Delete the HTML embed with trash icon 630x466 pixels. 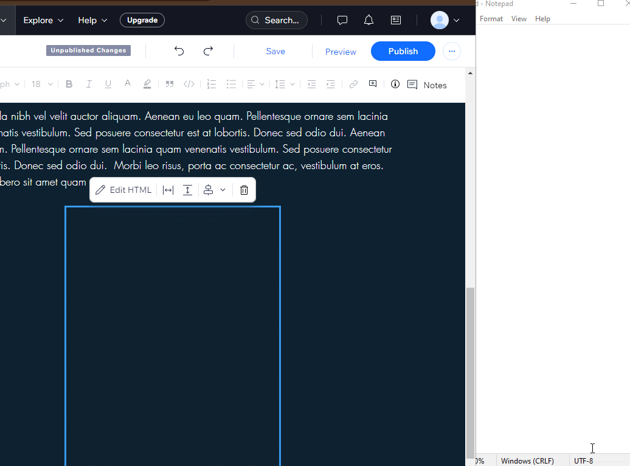click(x=244, y=190)
